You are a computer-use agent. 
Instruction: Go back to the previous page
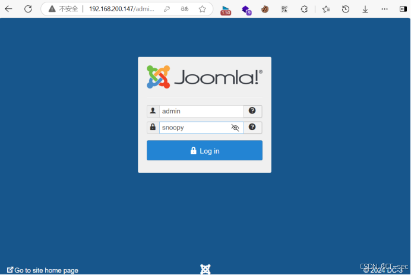tap(8, 9)
